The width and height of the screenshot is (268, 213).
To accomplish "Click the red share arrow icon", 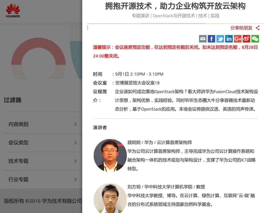I will (258, 28).
